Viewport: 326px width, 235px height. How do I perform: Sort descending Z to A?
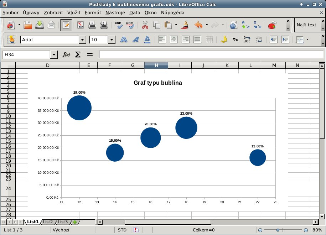coord(257,25)
